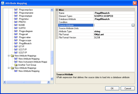Viewport: 138px width, 94px height.
Task: Open the Source Attribute ellipsis browse button
Action: click(133, 25)
